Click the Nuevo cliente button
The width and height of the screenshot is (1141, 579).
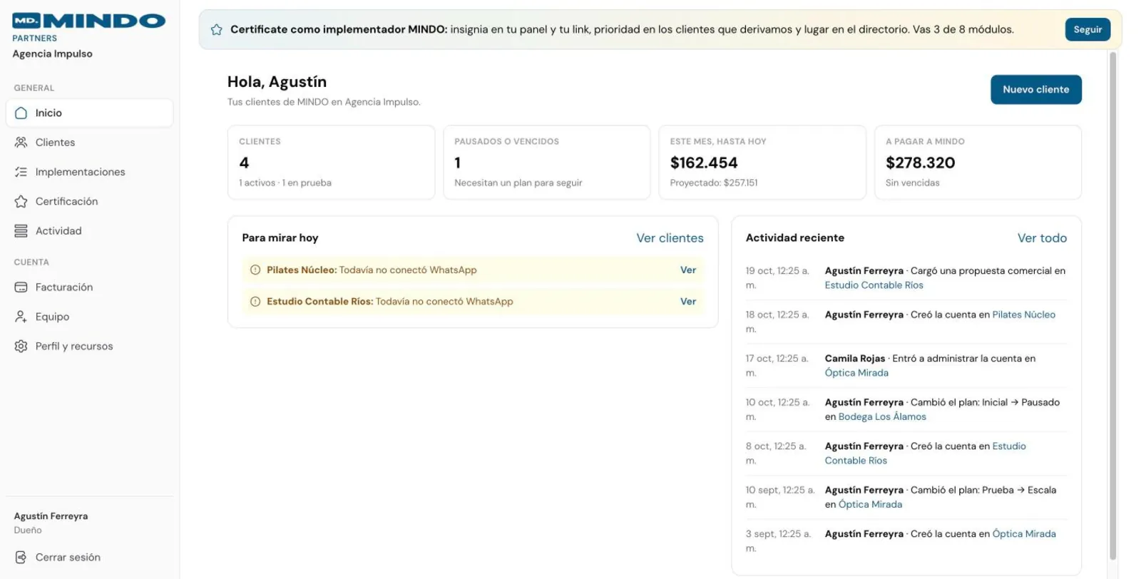click(x=1035, y=90)
